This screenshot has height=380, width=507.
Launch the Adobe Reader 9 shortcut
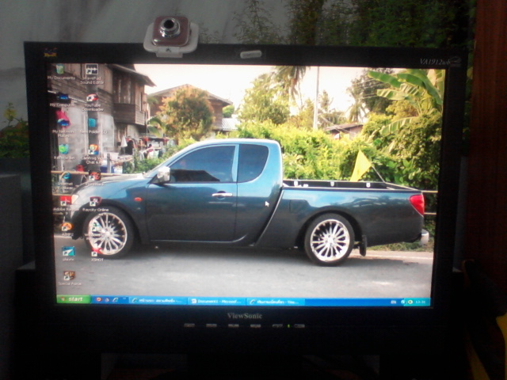tap(66, 203)
